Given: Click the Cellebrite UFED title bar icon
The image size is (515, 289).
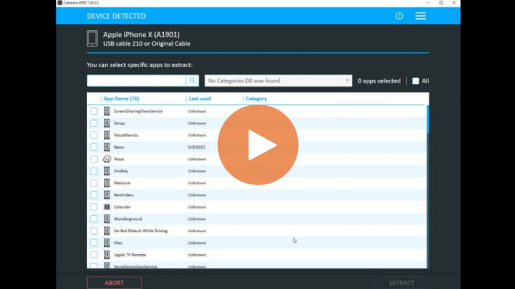Looking at the screenshot, I should pos(60,3).
